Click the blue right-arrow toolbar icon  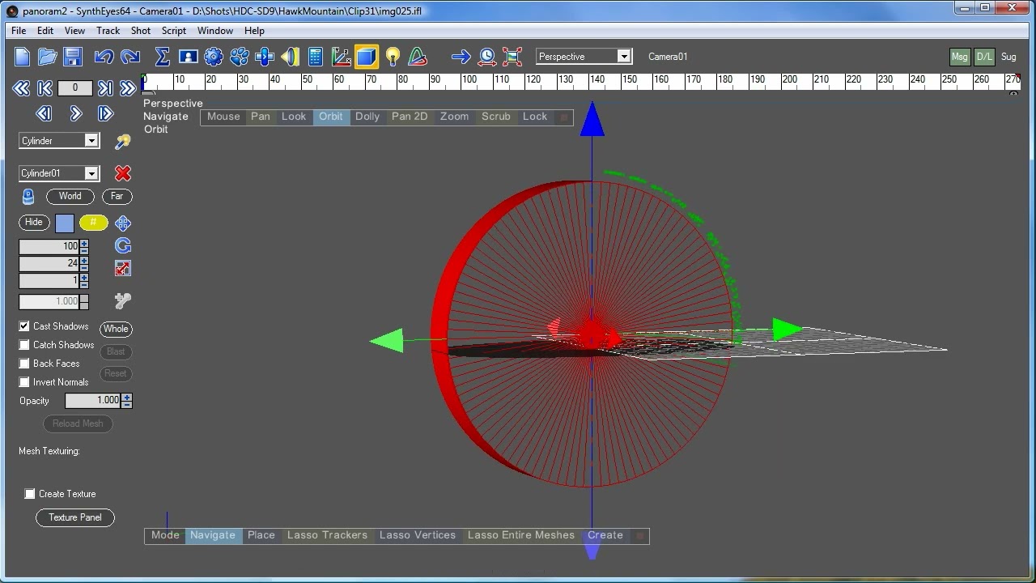(461, 57)
